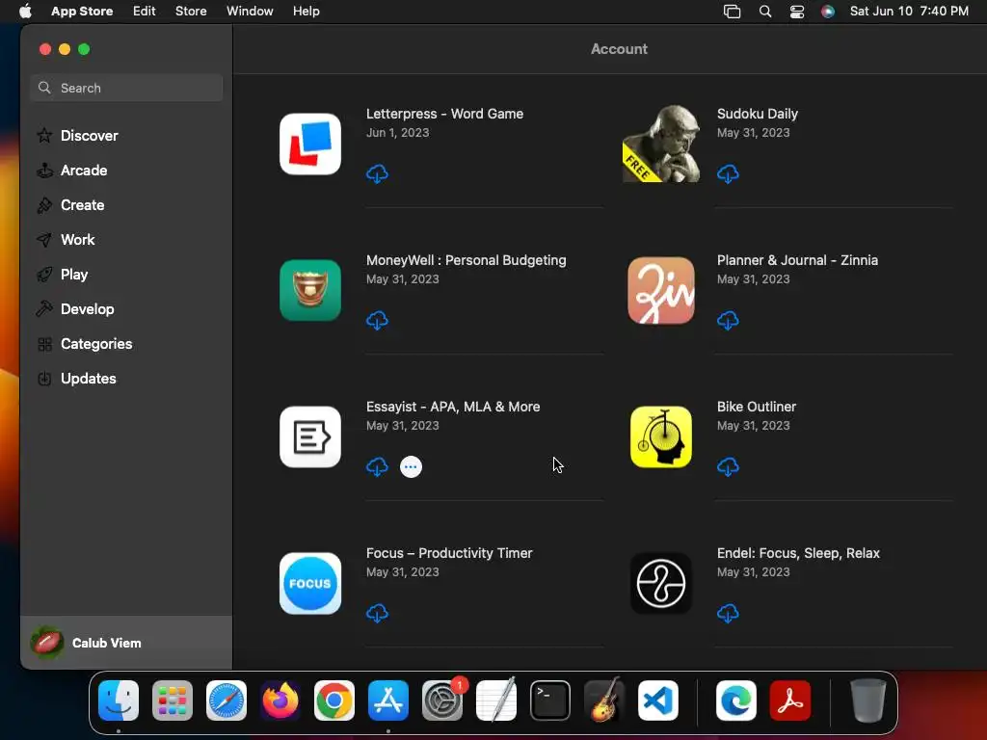Image resolution: width=987 pixels, height=740 pixels.
Task: Open Sudoku Daily app artwork
Action: click(x=661, y=145)
